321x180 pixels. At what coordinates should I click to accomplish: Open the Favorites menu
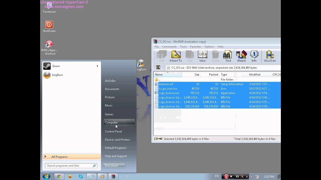(196, 46)
